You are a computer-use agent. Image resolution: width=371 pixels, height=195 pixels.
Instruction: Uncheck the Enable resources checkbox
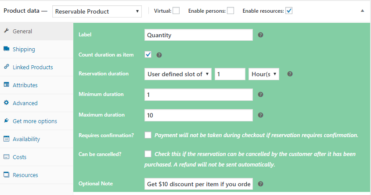tap(289, 11)
